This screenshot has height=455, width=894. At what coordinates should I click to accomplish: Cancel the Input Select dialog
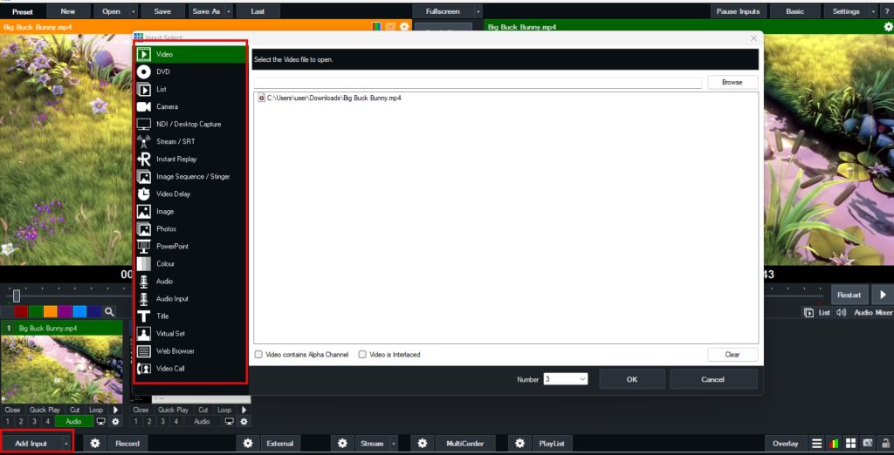713,379
